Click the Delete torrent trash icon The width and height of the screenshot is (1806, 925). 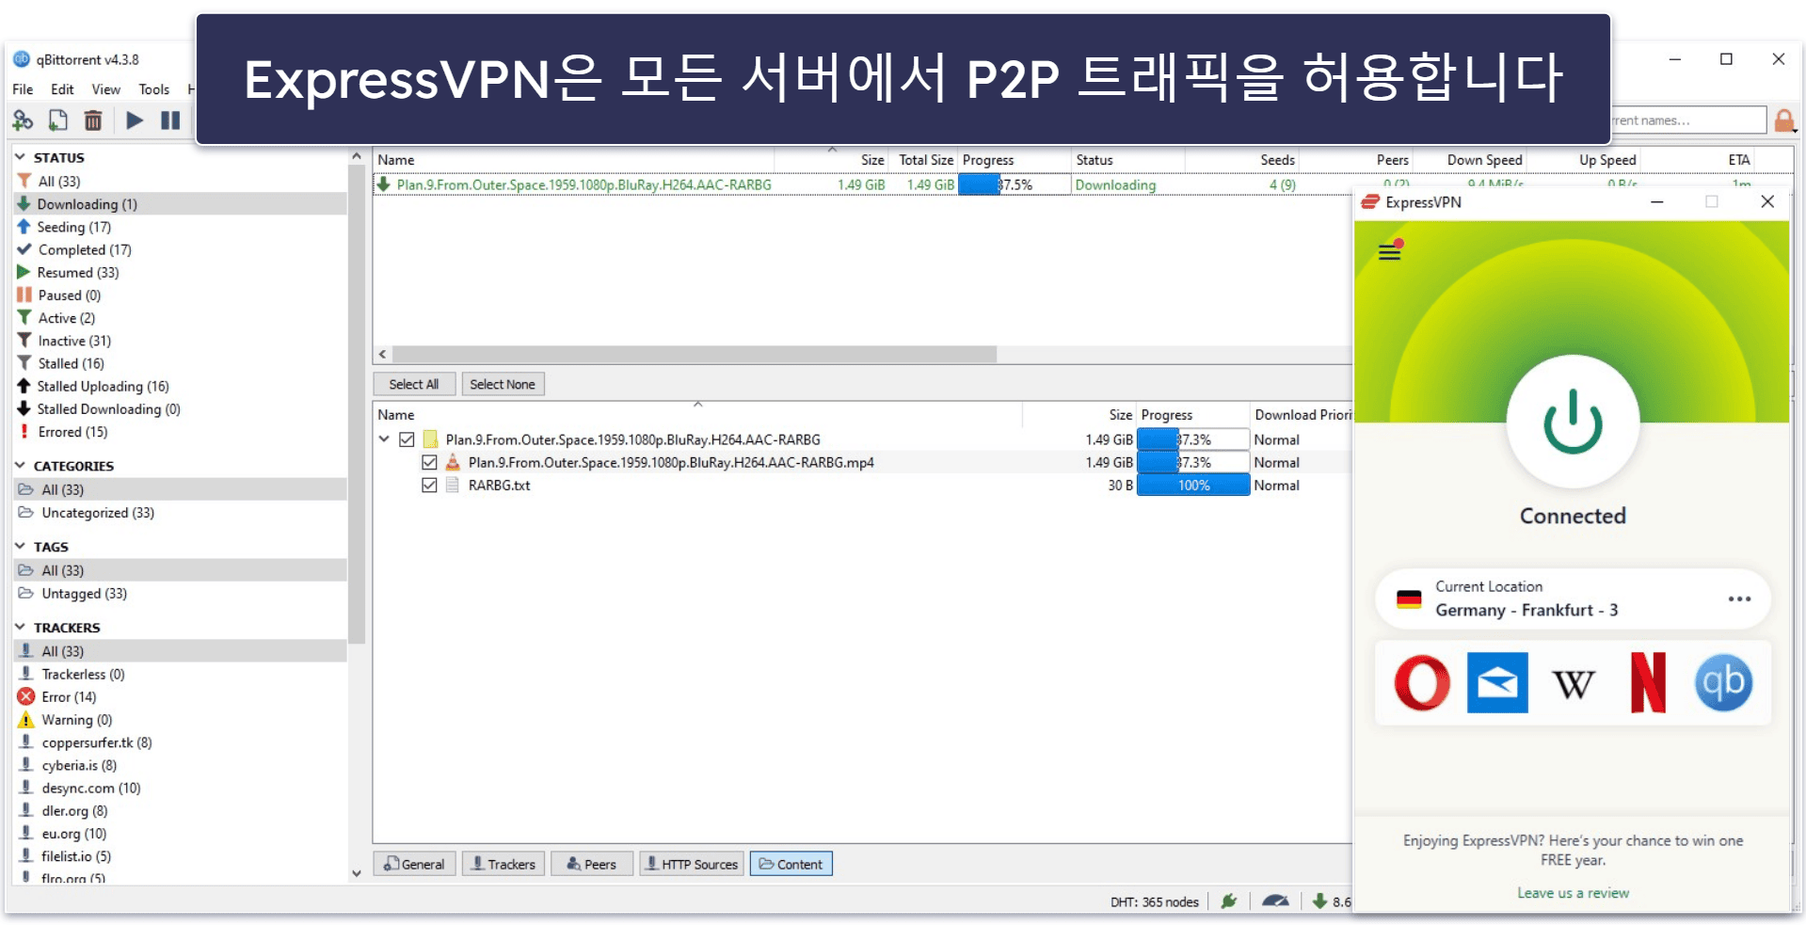tap(93, 120)
